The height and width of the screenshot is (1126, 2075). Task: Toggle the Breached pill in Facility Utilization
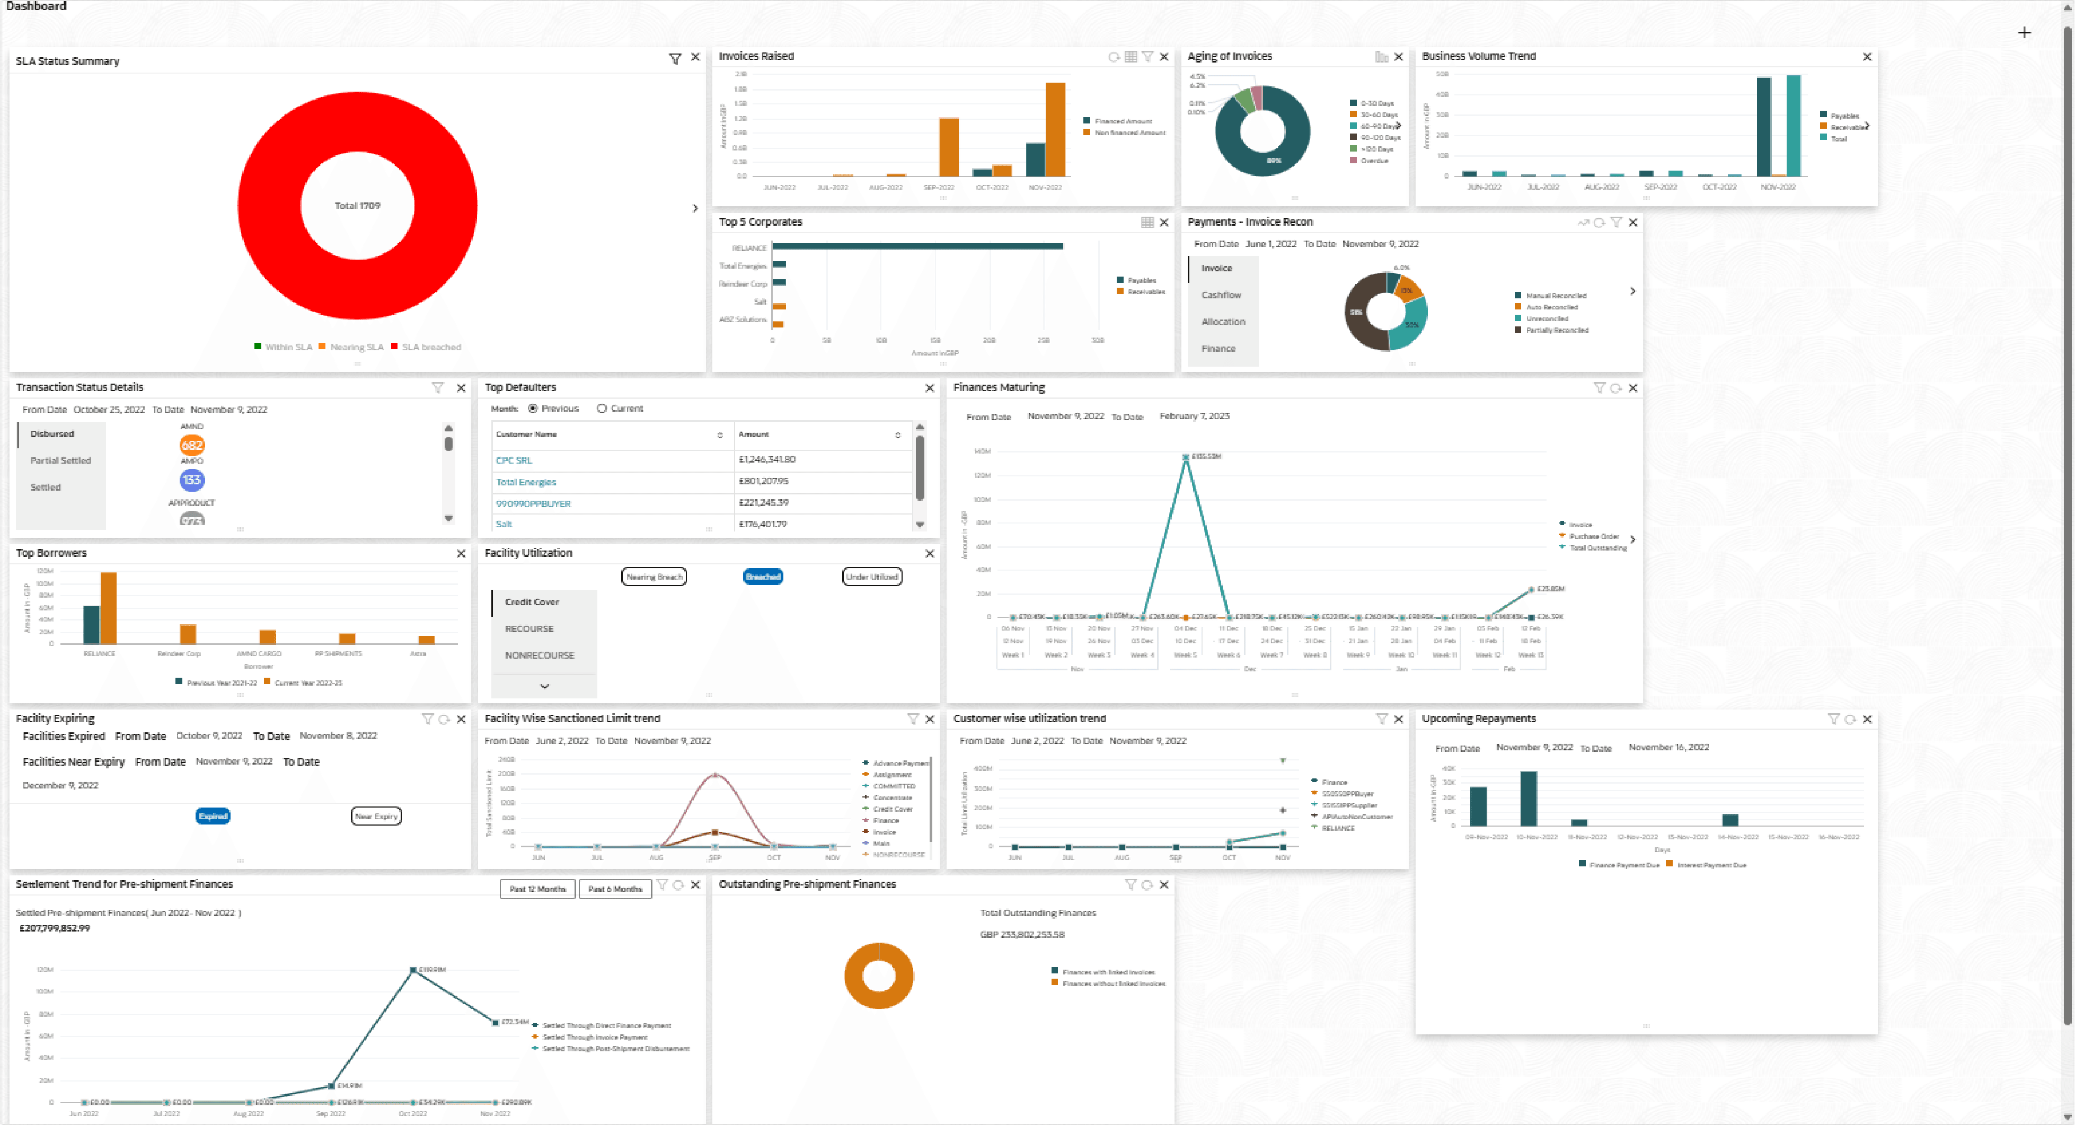762,577
